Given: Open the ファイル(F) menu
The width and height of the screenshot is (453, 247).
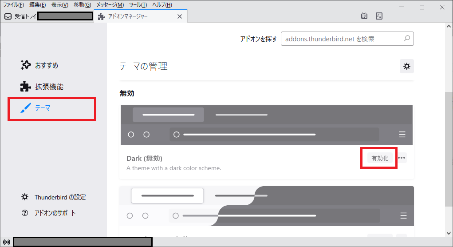Looking at the screenshot, I should click(13, 4).
